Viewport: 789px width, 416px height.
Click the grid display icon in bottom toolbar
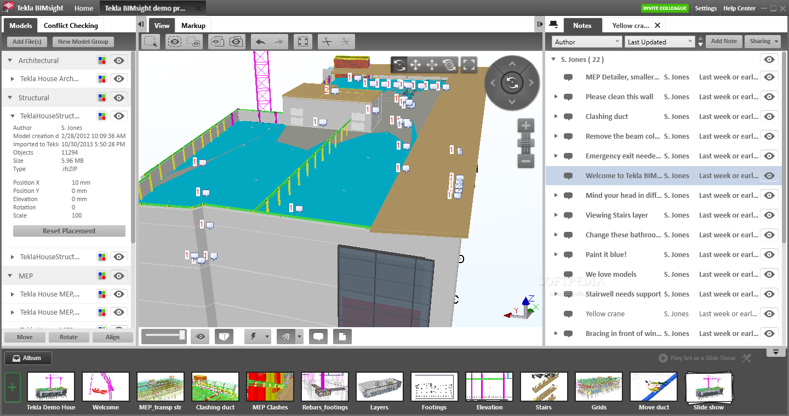285,337
